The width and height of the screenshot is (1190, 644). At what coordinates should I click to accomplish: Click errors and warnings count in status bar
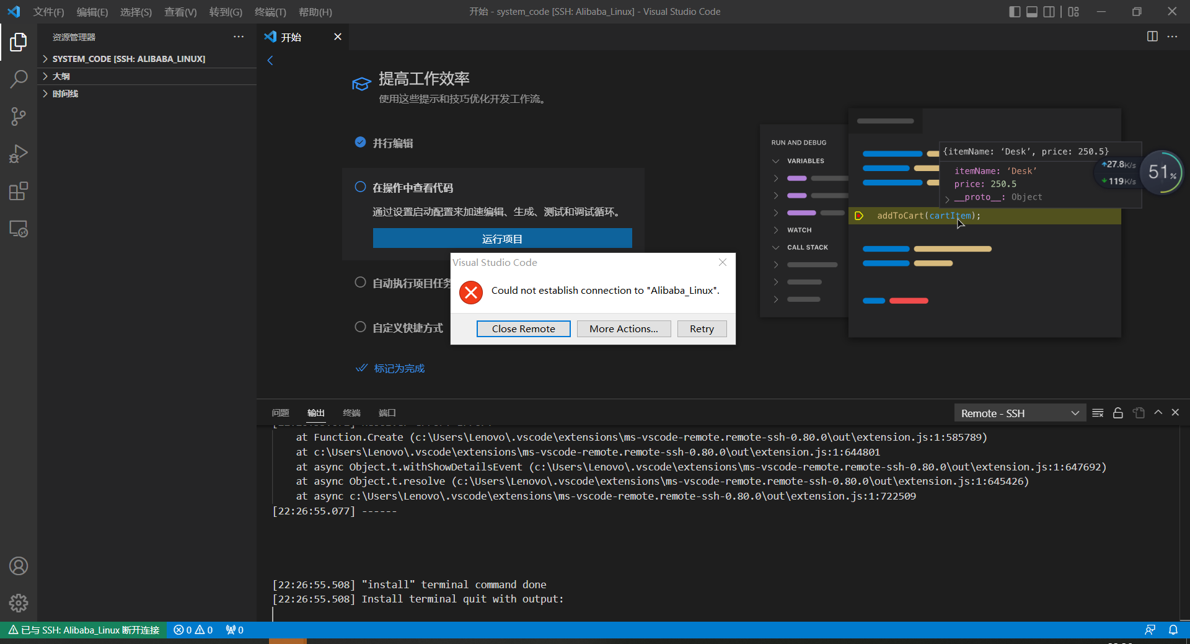click(193, 630)
